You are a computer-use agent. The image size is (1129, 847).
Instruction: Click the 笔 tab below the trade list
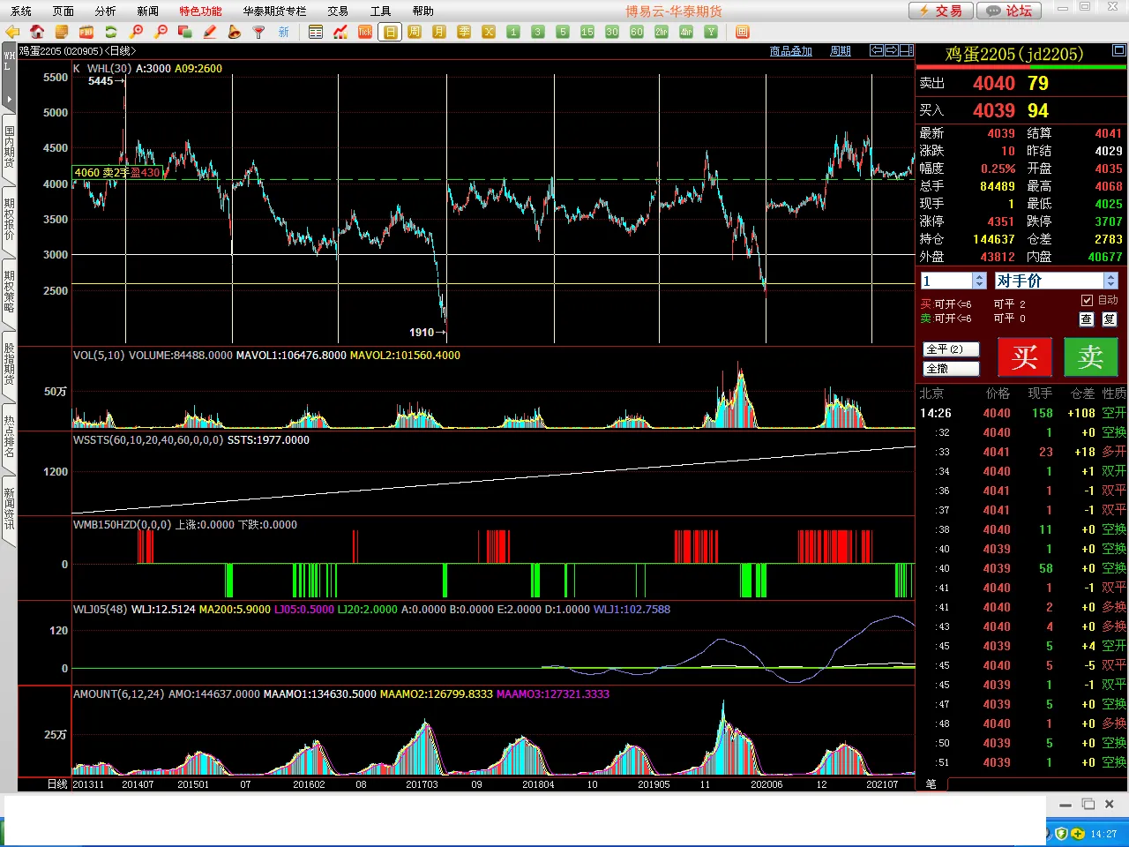[931, 783]
